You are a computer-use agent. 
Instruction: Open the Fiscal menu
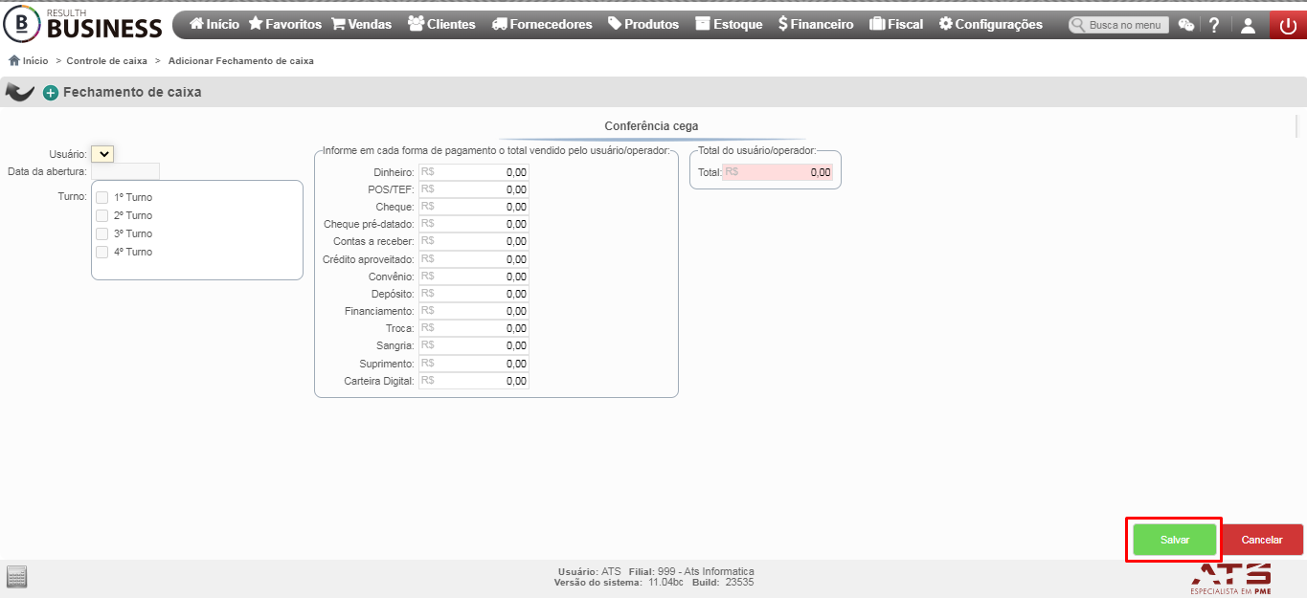pos(896,24)
